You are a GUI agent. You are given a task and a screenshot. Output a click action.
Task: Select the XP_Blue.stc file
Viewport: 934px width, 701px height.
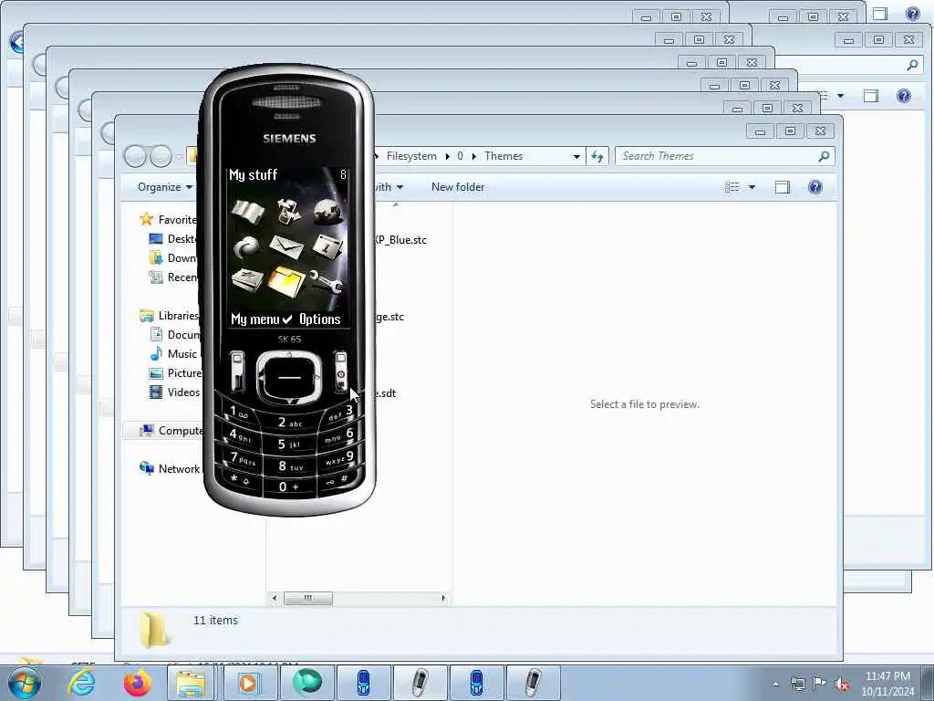[400, 240]
